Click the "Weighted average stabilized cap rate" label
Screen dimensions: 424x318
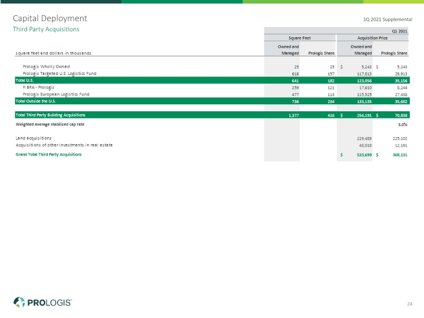(x=50, y=124)
